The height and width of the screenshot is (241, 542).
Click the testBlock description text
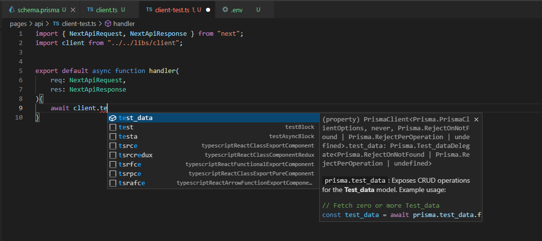pyautogui.click(x=300, y=127)
